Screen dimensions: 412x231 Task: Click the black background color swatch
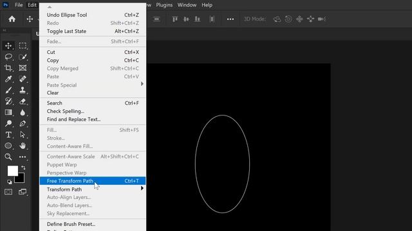21,179
